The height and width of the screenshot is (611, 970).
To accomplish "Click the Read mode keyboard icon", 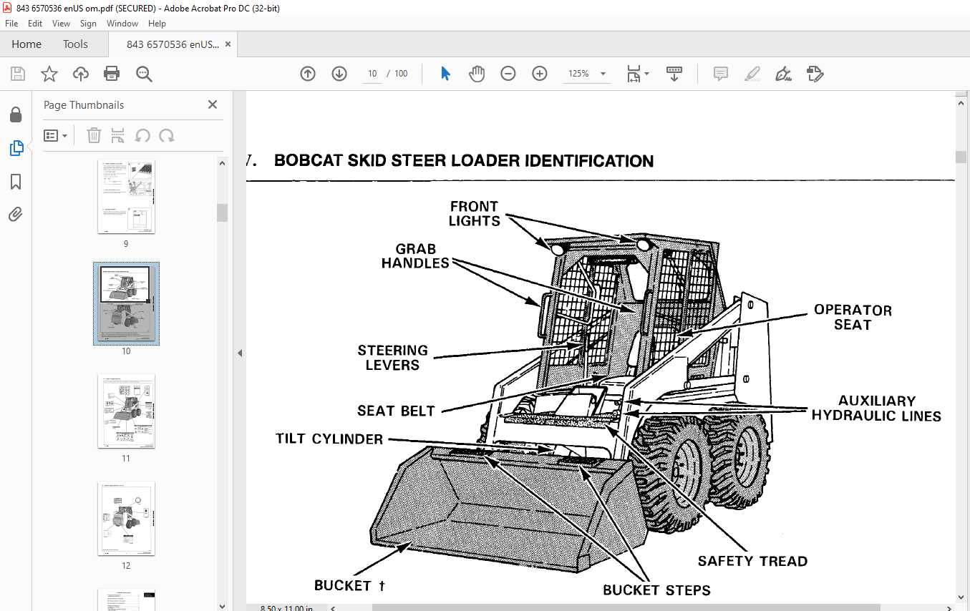I will (x=674, y=74).
